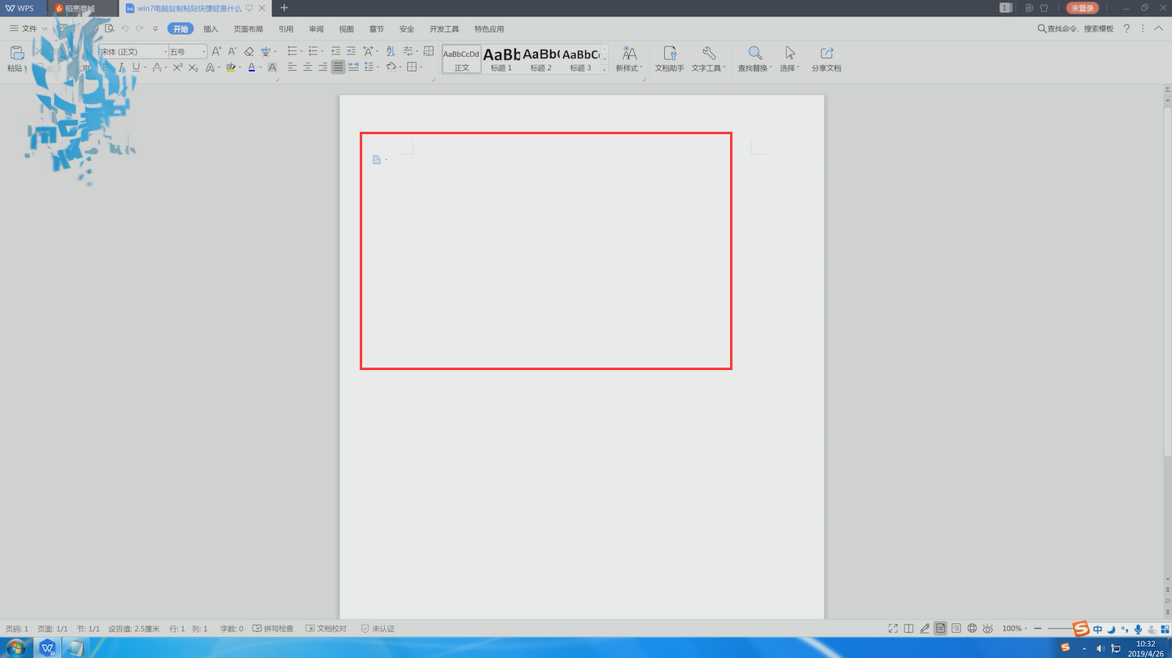Switch to reading layout view icon
The width and height of the screenshot is (1172, 658).
[909, 629]
